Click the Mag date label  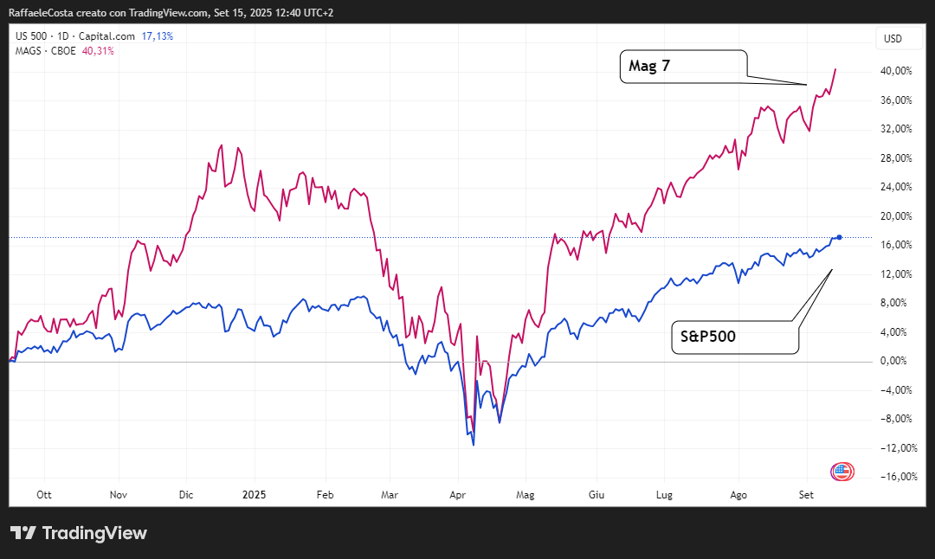coord(526,495)
